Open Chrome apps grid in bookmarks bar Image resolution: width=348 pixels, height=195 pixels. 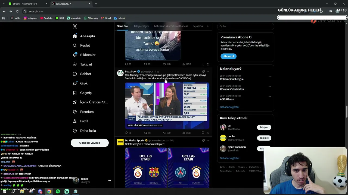(x=4, y=18)
